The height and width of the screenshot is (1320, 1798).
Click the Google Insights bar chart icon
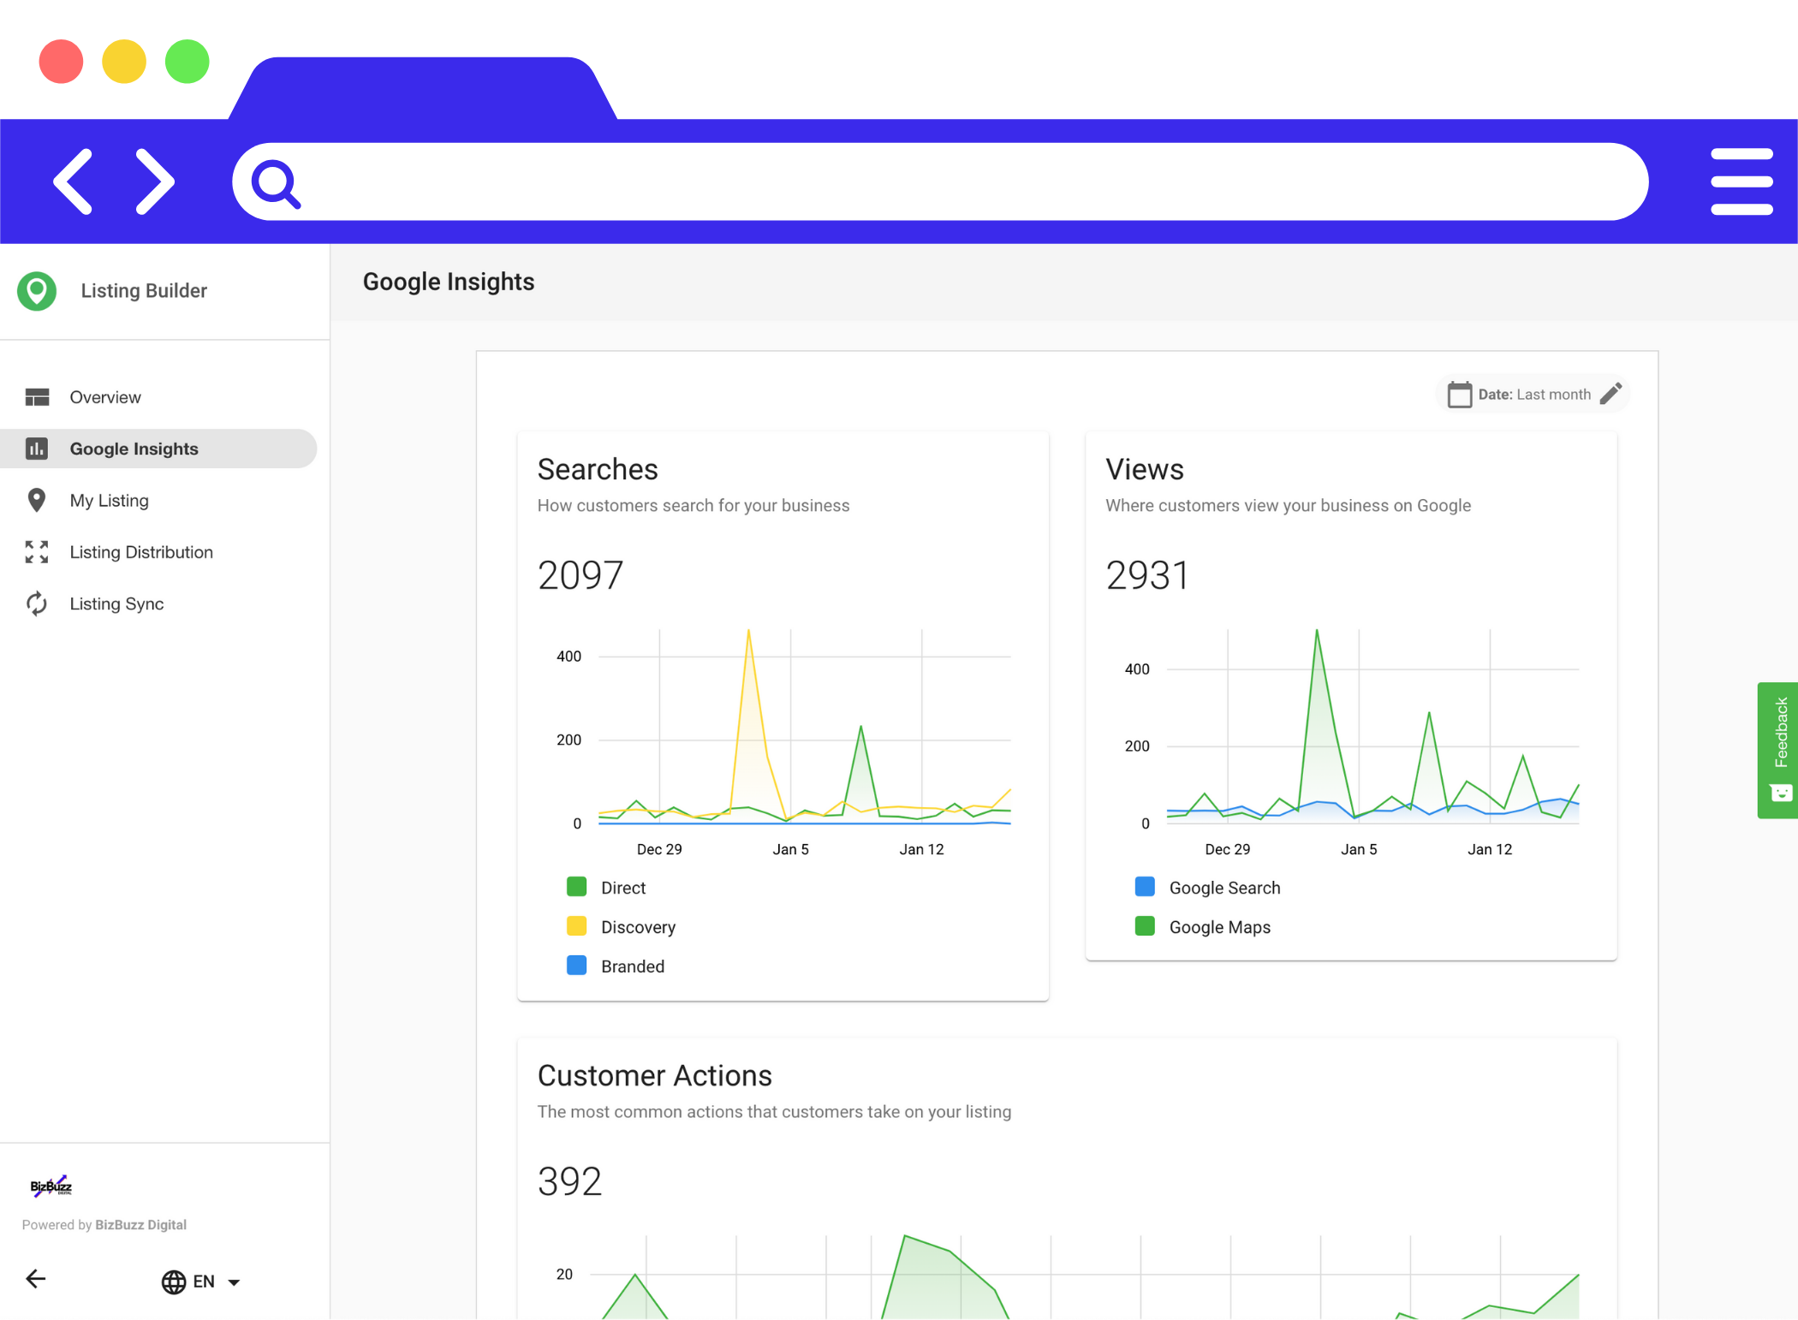[x=37, y=449]
